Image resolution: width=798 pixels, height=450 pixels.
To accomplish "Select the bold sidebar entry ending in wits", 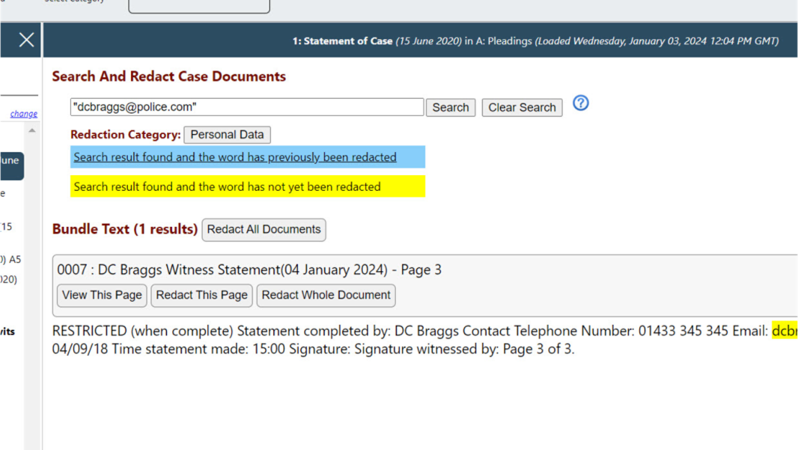I will point(7,332).
